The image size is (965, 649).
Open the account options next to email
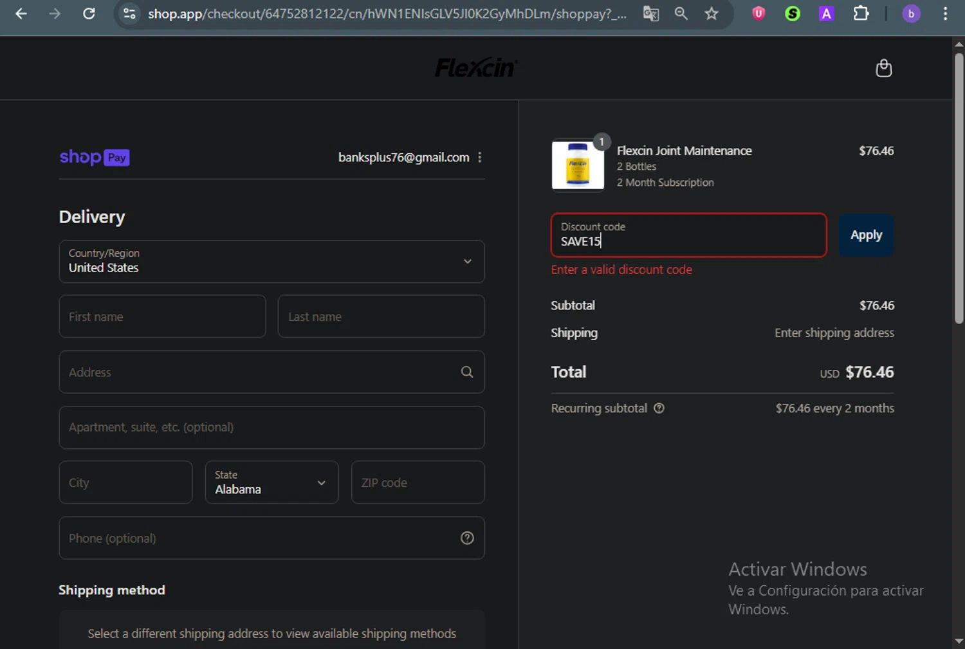[x=480, y=158]
